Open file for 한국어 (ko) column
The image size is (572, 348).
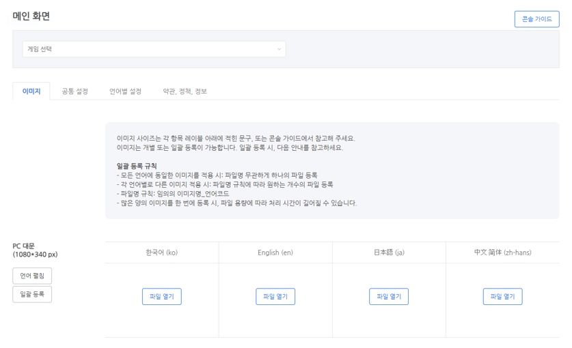pyautogui.click(x=162, y=297)
